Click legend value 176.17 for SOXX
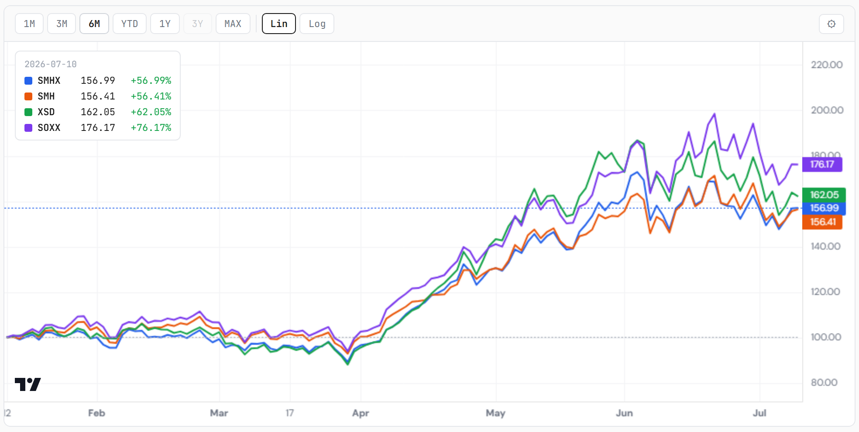859x432 pixels. point(98,128)
